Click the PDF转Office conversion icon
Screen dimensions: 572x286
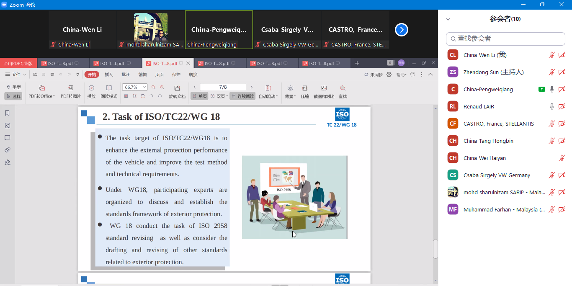41,88
